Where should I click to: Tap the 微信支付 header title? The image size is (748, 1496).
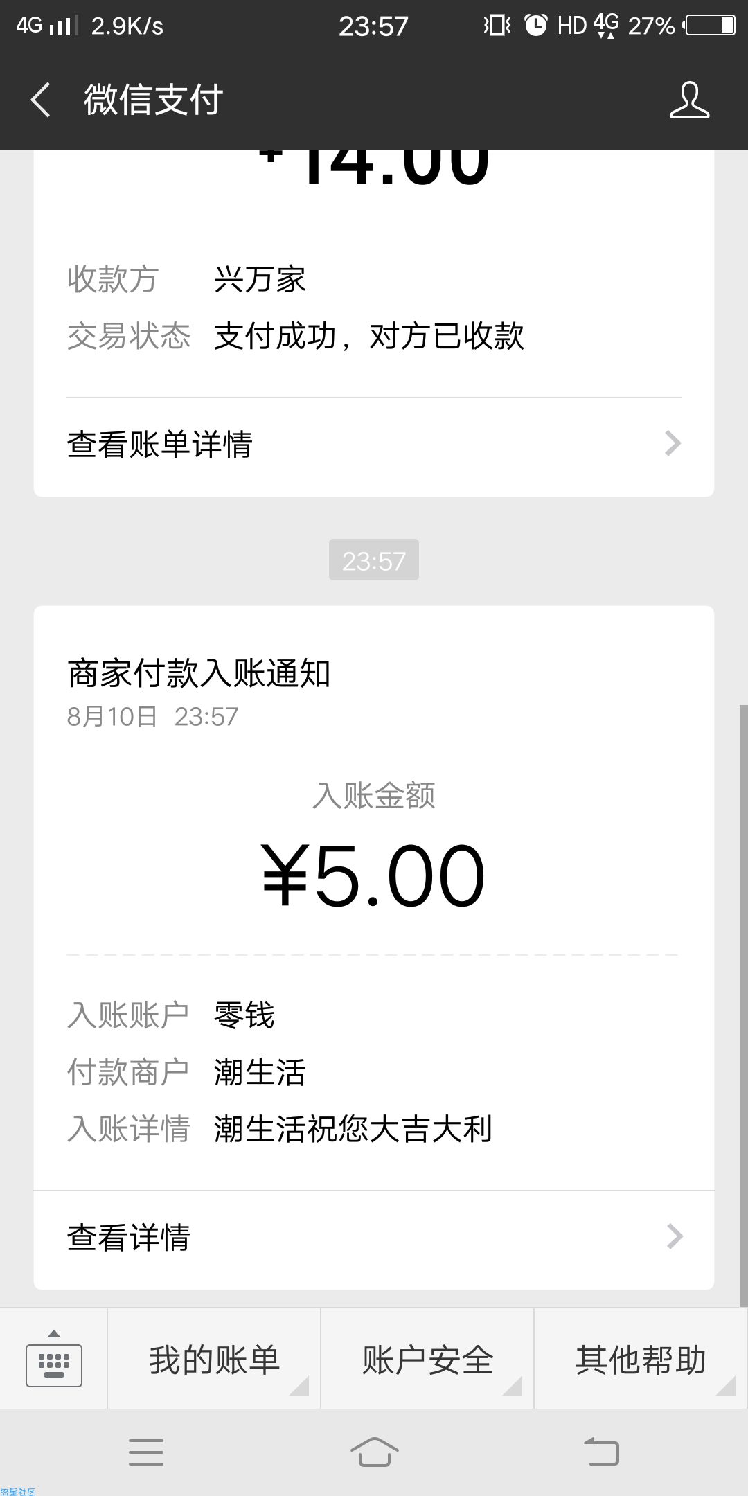tap(154, 100)
